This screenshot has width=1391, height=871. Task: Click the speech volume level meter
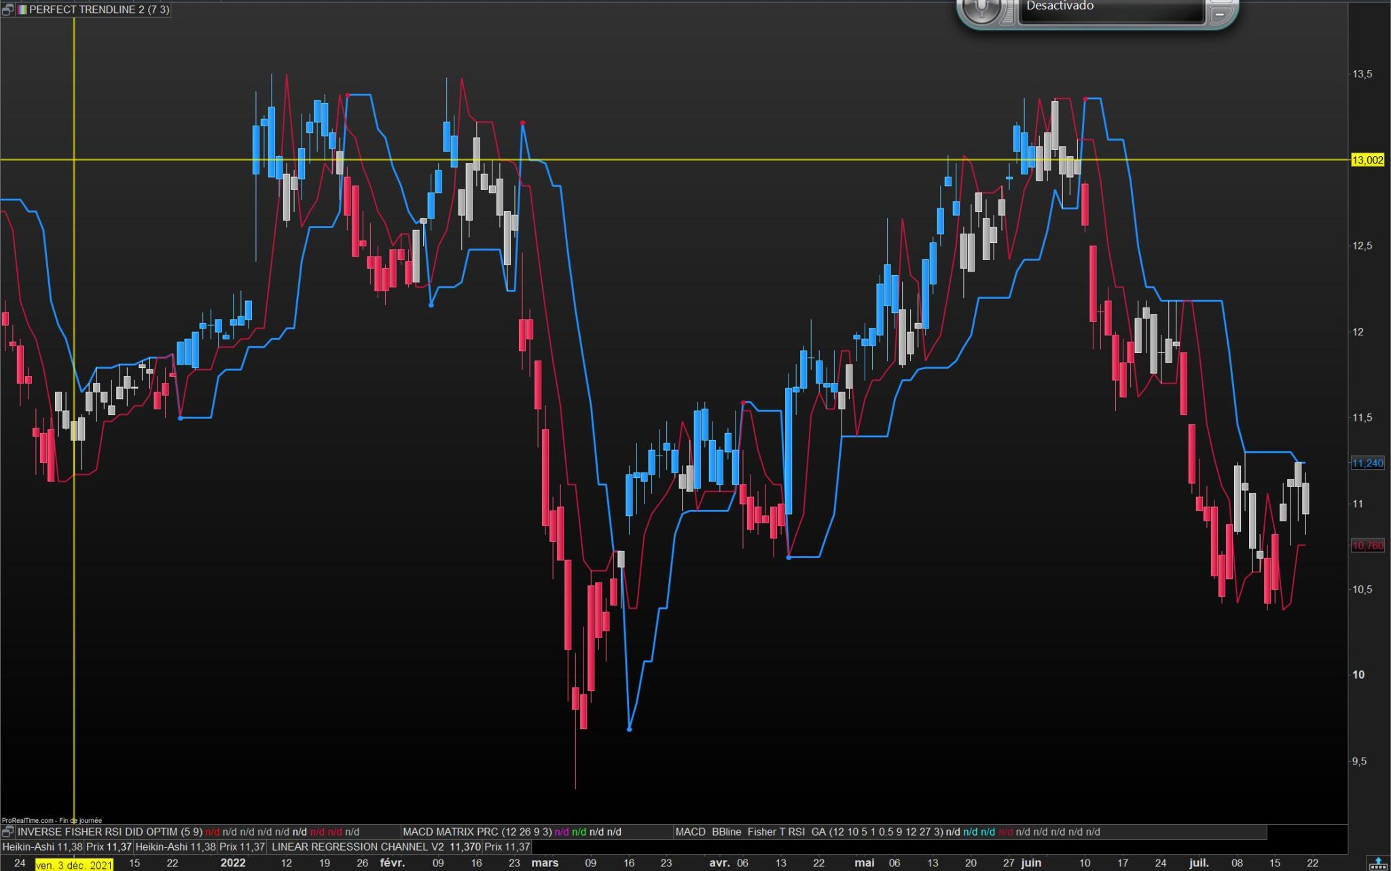(1009, 12)
